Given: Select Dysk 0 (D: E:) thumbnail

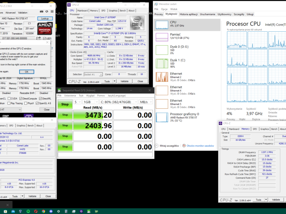Looking at the screenshot, I should point(162,50).
